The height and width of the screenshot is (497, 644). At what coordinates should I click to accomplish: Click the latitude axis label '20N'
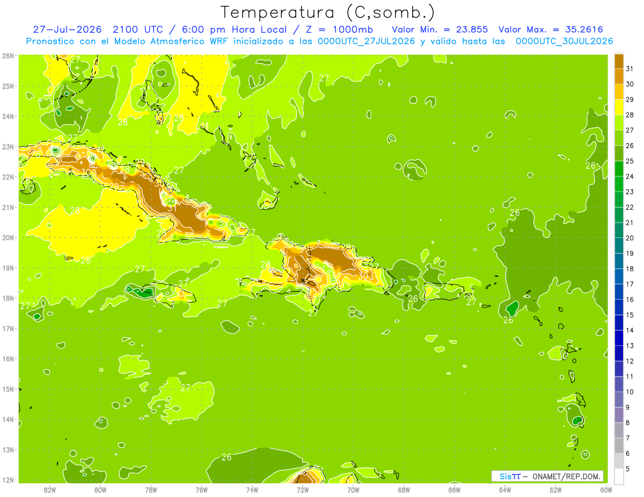click(8, 238)
